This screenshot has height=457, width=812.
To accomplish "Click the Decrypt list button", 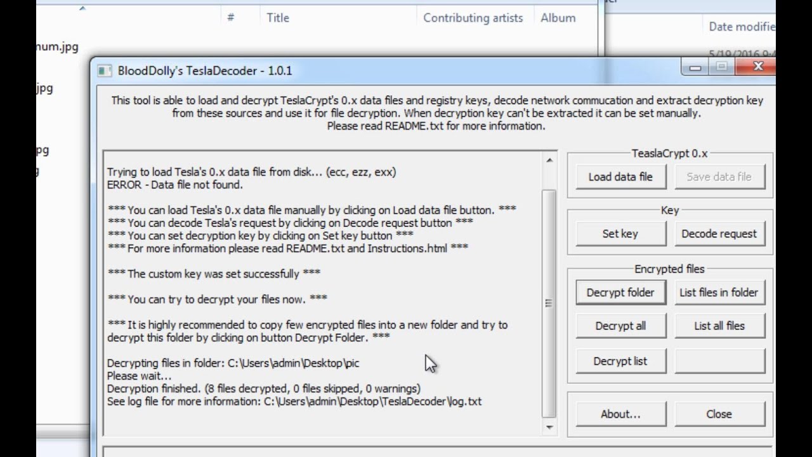I will [x=620, y=361].
